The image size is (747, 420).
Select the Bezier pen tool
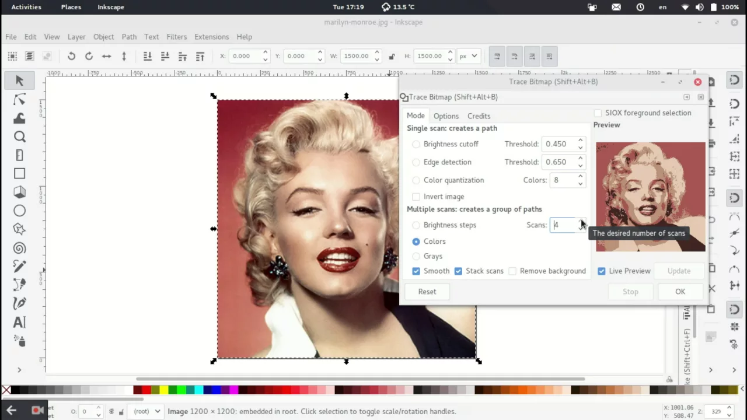pos(19,285)
